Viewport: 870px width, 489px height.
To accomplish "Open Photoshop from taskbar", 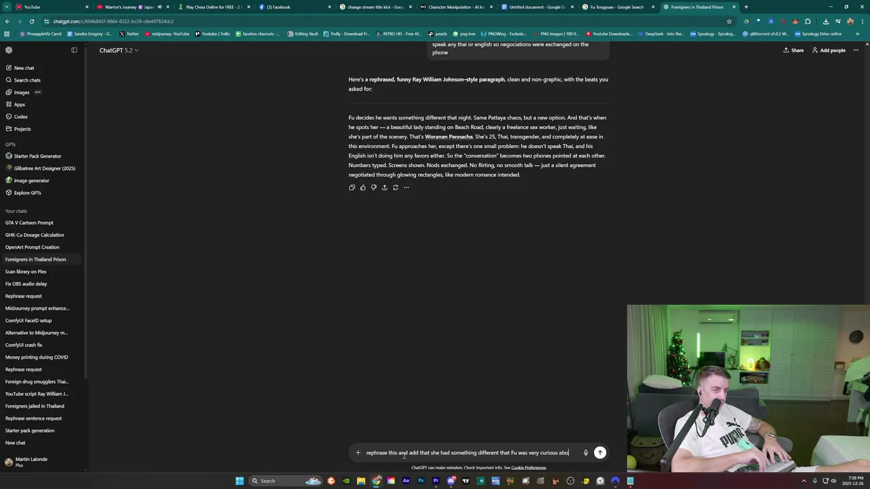I will point(421,481).
